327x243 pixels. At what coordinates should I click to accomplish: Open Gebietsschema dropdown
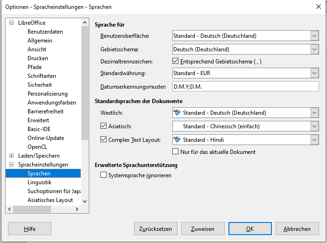click(x=314, y=49)
